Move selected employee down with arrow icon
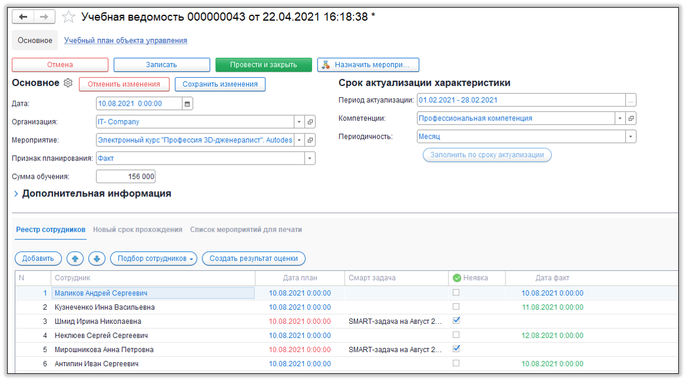 point(97,258)
